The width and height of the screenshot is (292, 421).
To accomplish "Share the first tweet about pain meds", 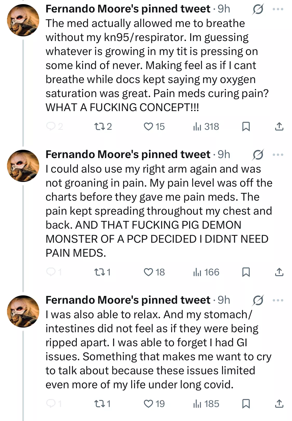I will [x=279, y=127].
